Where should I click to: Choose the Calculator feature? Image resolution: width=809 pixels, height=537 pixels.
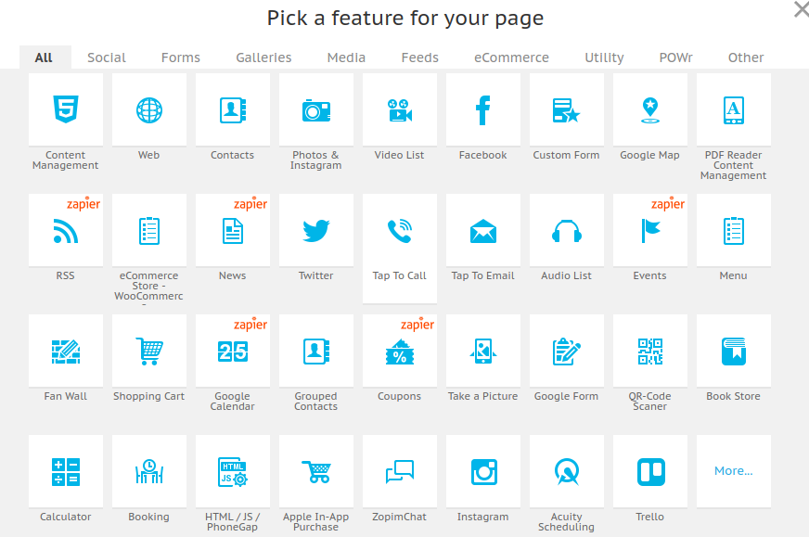(65, 470)
